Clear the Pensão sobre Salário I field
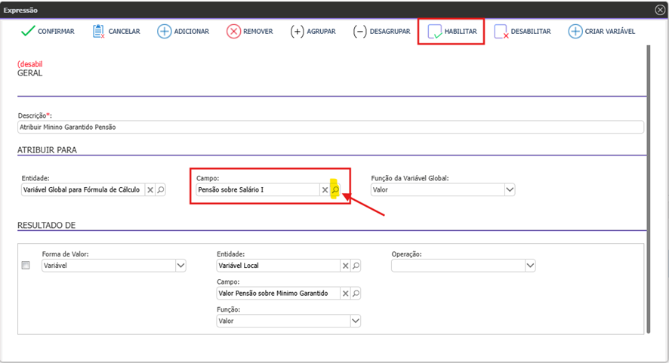669x363 pixels. click(x=325, y=190)
